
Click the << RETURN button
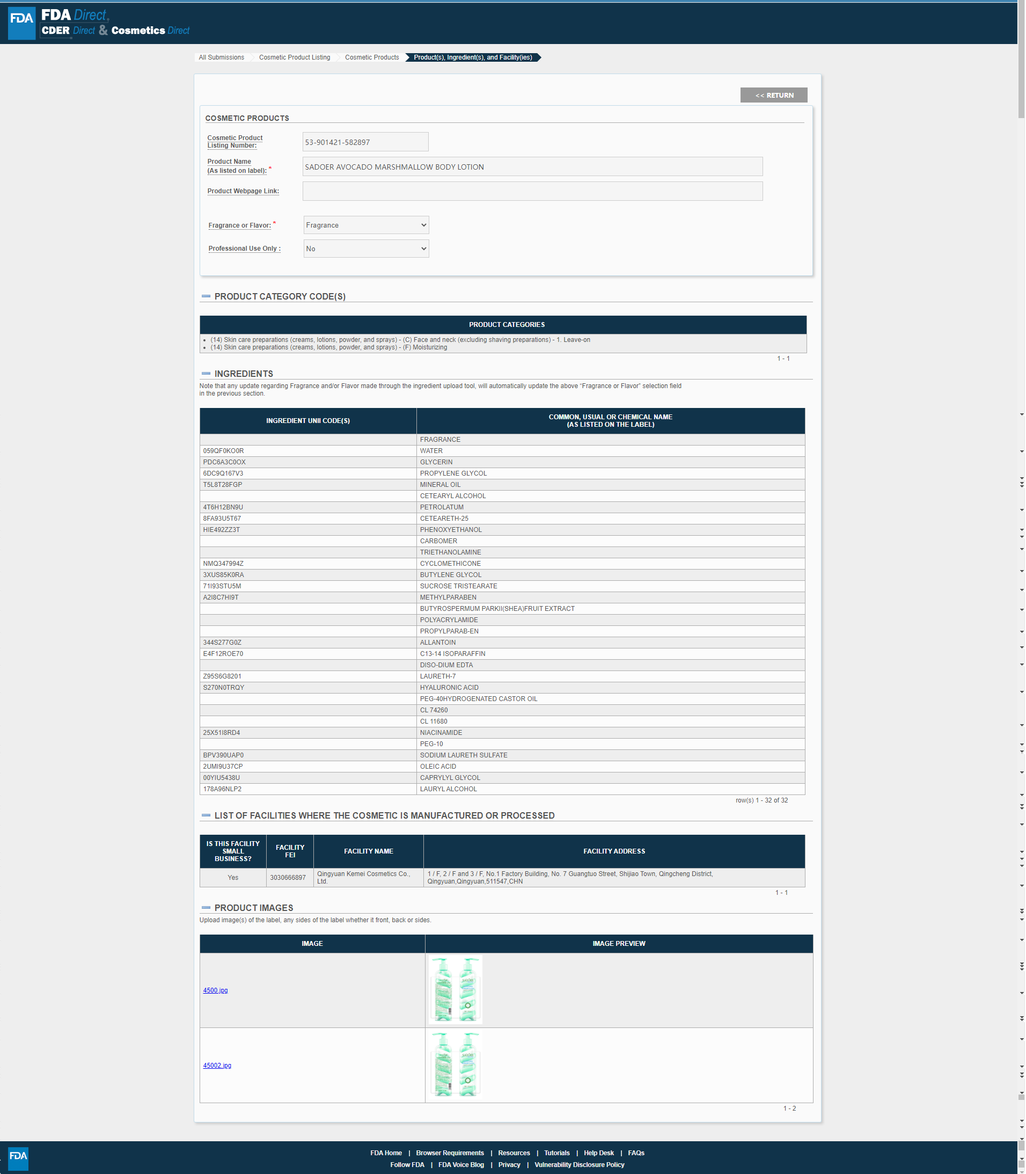coord(773,95)
